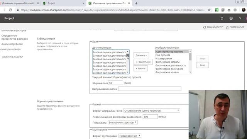Select Фактическая длительность in displayed fields
Image resolution: width=247 pixels, height=139 pixels.
[x=172, y=65]
